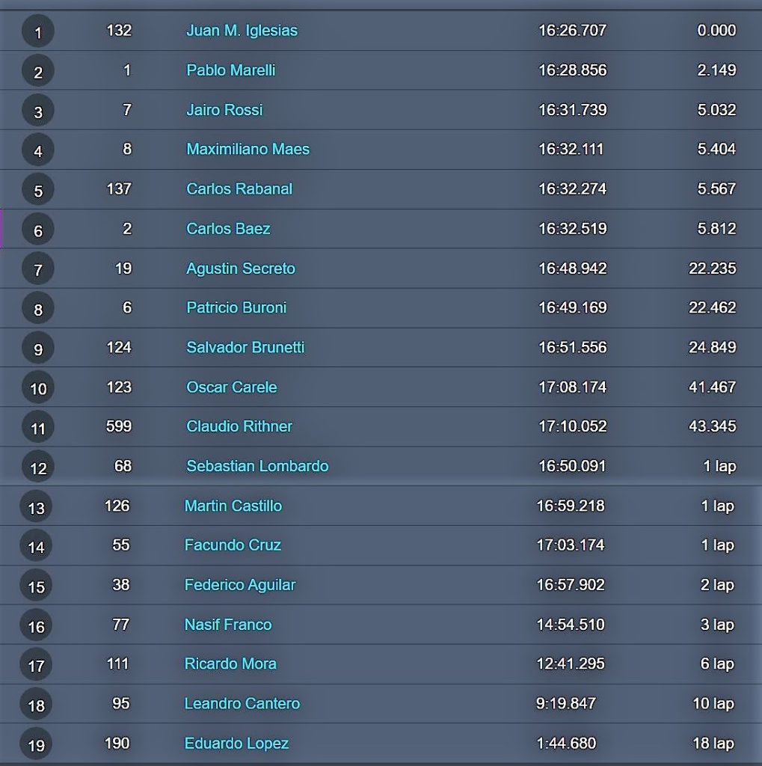Select Pablo Marelli driver name

pyautogui.click(x=230, y=70)
